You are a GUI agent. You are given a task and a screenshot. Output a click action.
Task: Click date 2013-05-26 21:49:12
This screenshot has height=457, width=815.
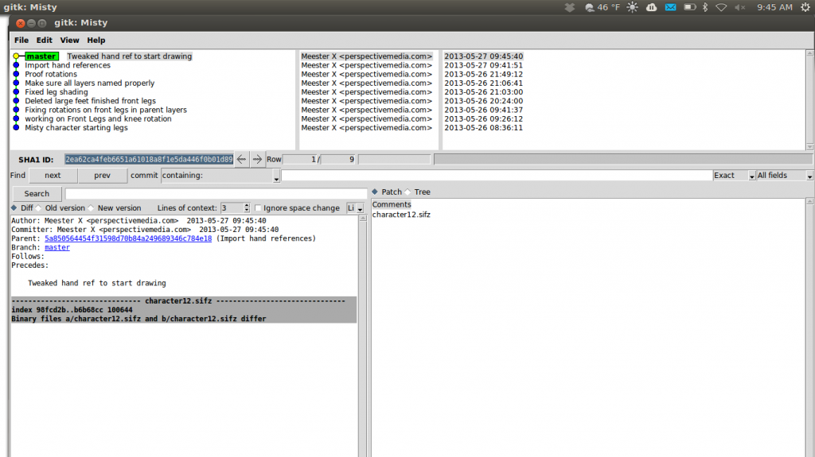483,74
